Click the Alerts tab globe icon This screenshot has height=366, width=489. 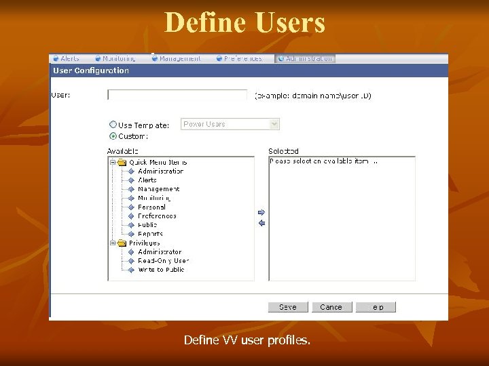(x=56, y=58)
